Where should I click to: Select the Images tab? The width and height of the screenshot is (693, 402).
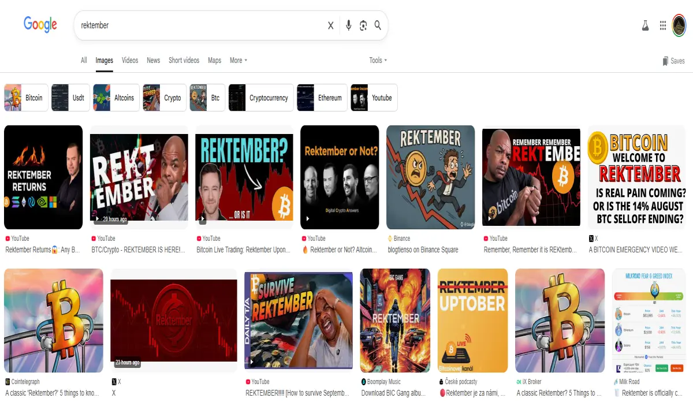(105, 60)
